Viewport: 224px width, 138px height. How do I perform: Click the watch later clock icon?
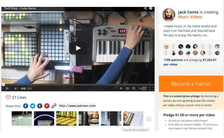[x=121, y=89]
